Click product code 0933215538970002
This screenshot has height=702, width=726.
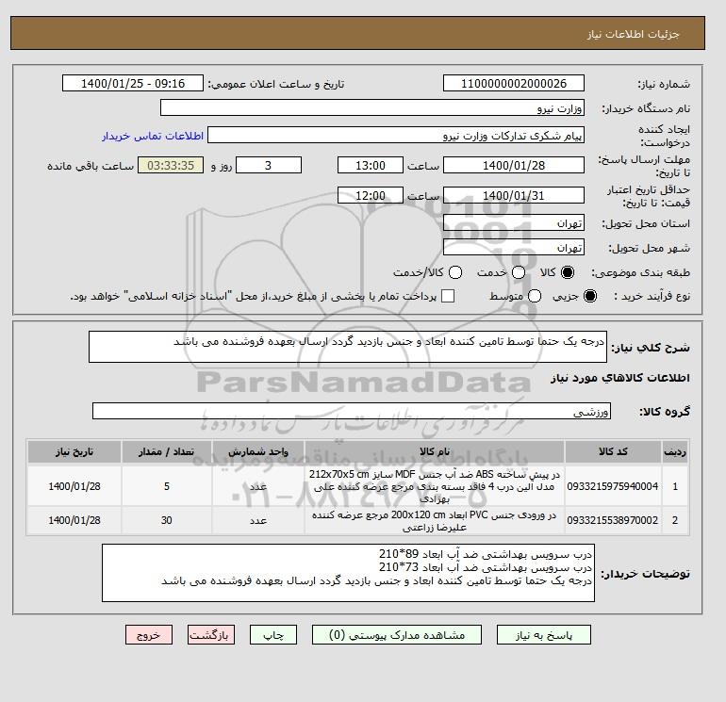click(x=613, y=520)
